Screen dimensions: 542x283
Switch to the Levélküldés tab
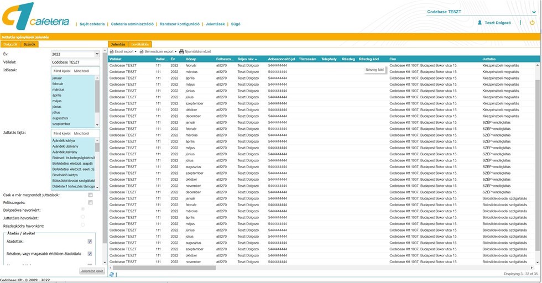[x=140, y=44]
